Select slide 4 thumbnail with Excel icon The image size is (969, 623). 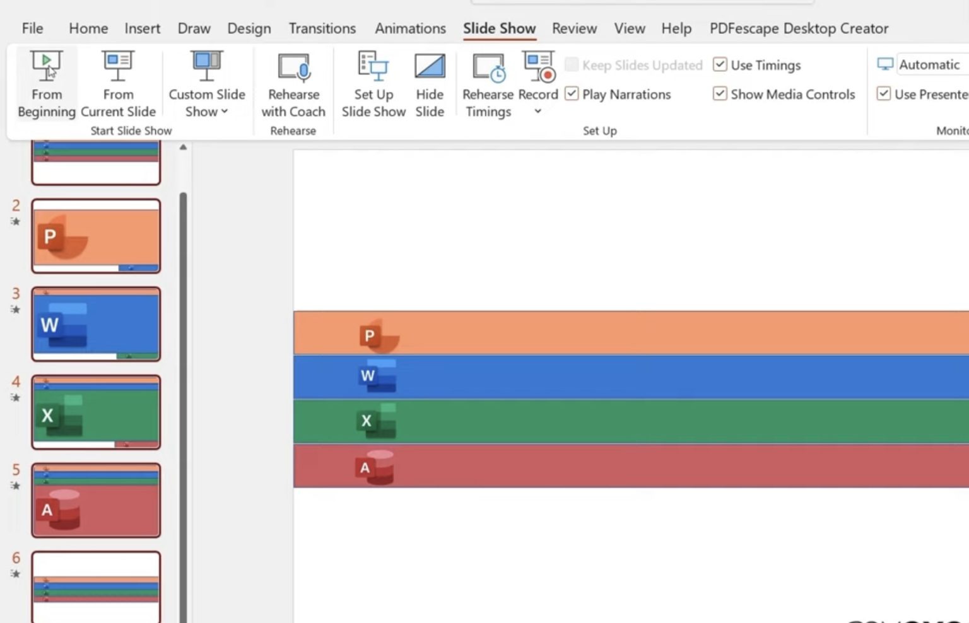96,412
